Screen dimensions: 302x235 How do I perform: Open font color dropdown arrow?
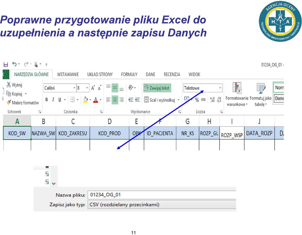[x=100, y=100]
